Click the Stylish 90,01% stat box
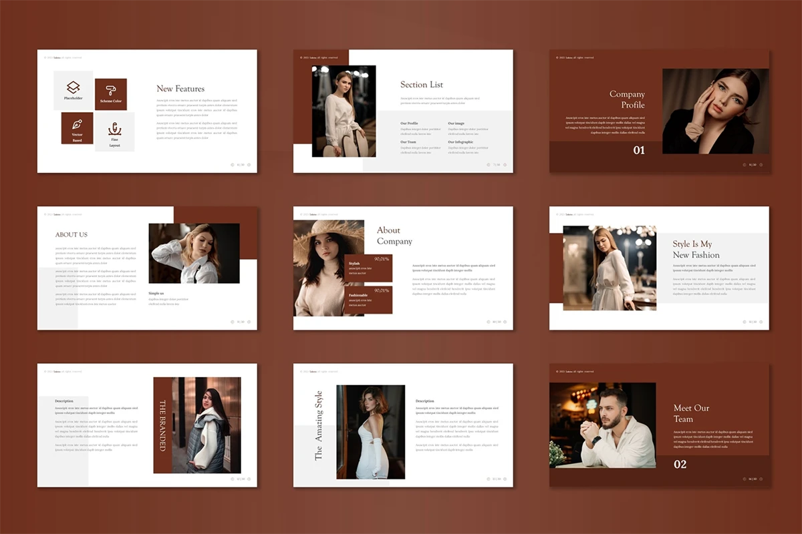This screenshot has width=802, height=534. (x=368, y=268)
